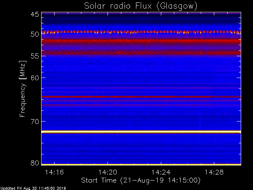Click the '14:16' time tick label
This screenshot has width=253, height=190.
click(55, 172)
